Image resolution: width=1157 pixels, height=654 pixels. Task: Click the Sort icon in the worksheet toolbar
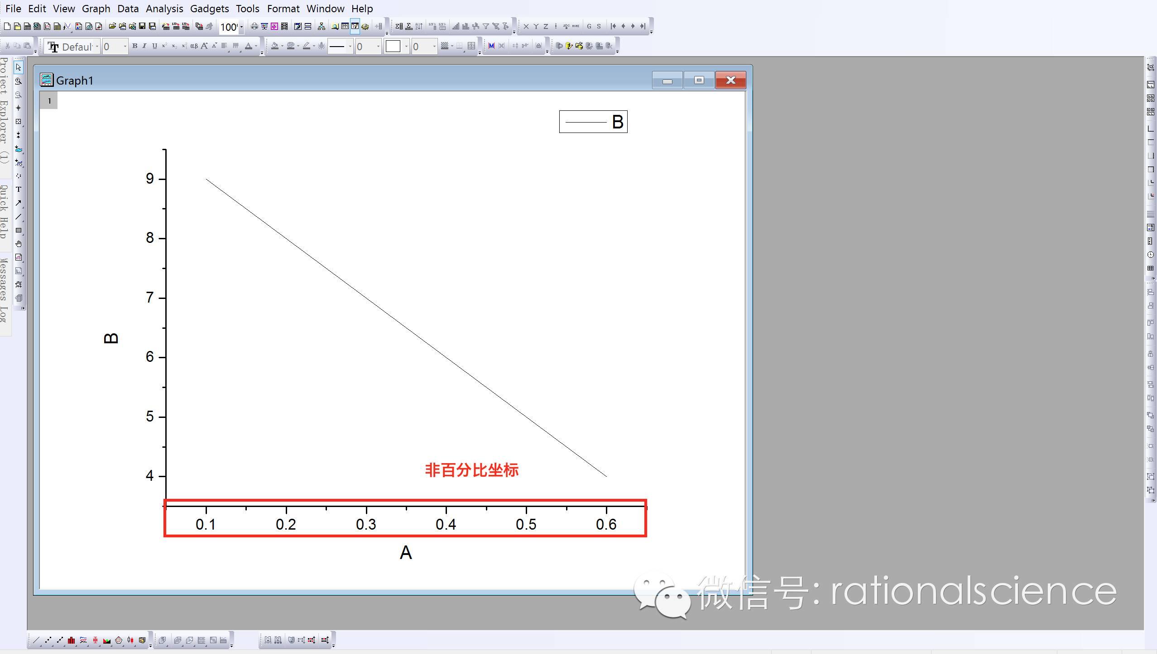pos(419,26)
